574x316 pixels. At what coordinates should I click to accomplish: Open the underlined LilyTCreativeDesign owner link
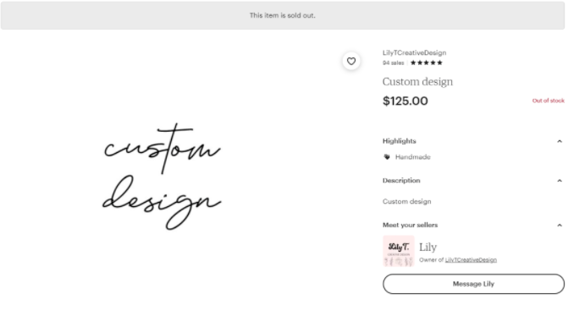[471, 259]
